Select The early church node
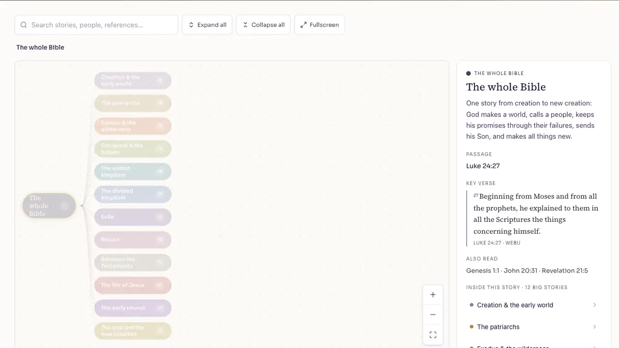The width and height of the screenshot is (619, 348). pos(133,308)
